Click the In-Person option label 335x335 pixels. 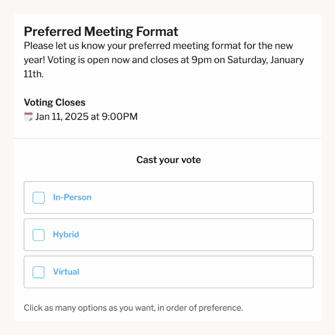point(72,197)
